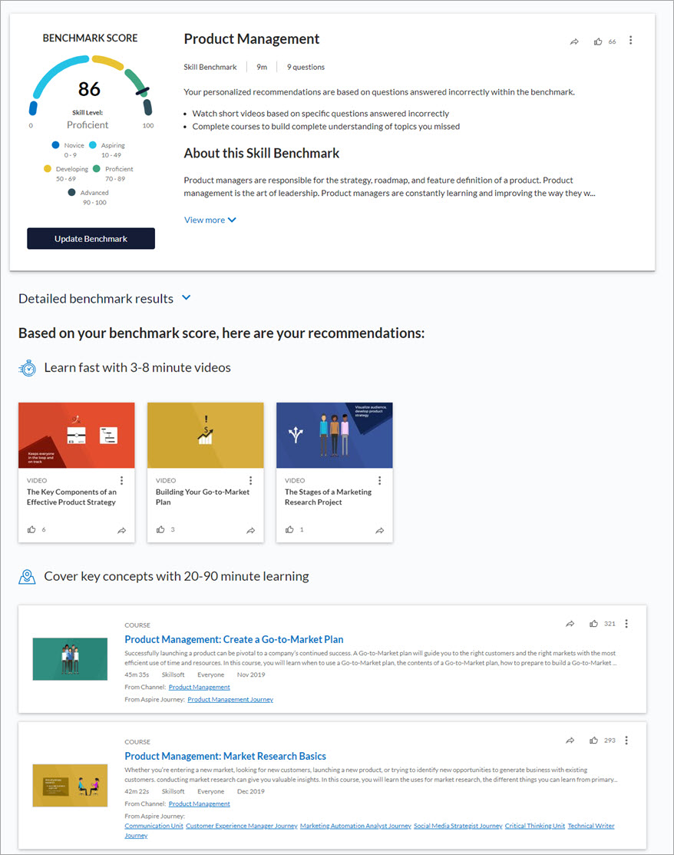
Task: Click the benchmark score gauge at 86
Action: (90, 88)
